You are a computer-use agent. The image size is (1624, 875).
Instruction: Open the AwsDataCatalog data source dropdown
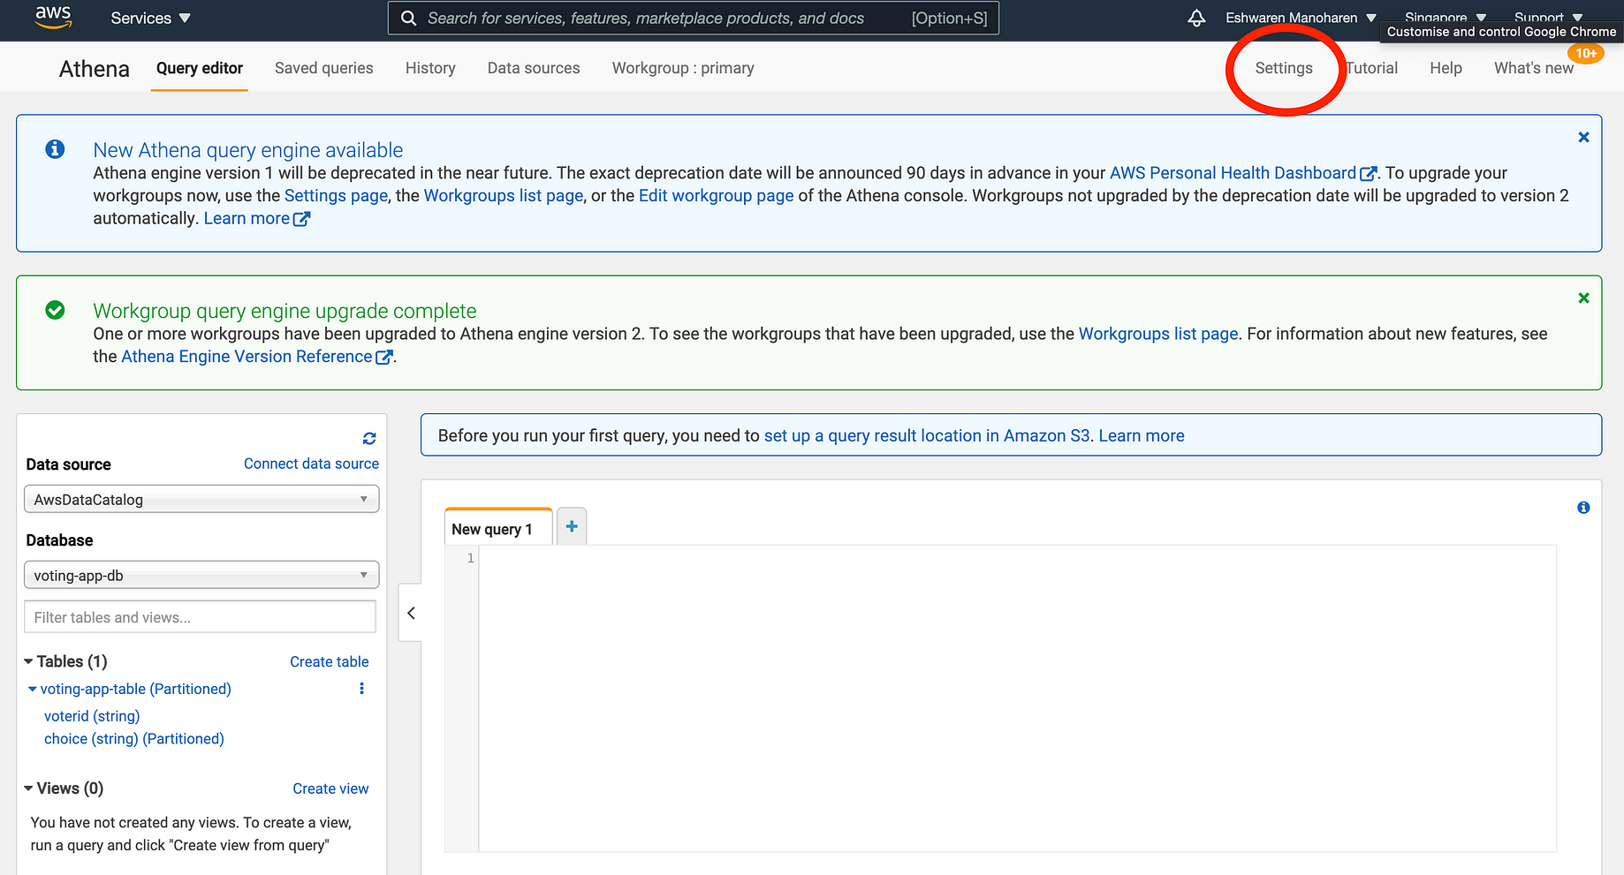(x=201, y=499)
